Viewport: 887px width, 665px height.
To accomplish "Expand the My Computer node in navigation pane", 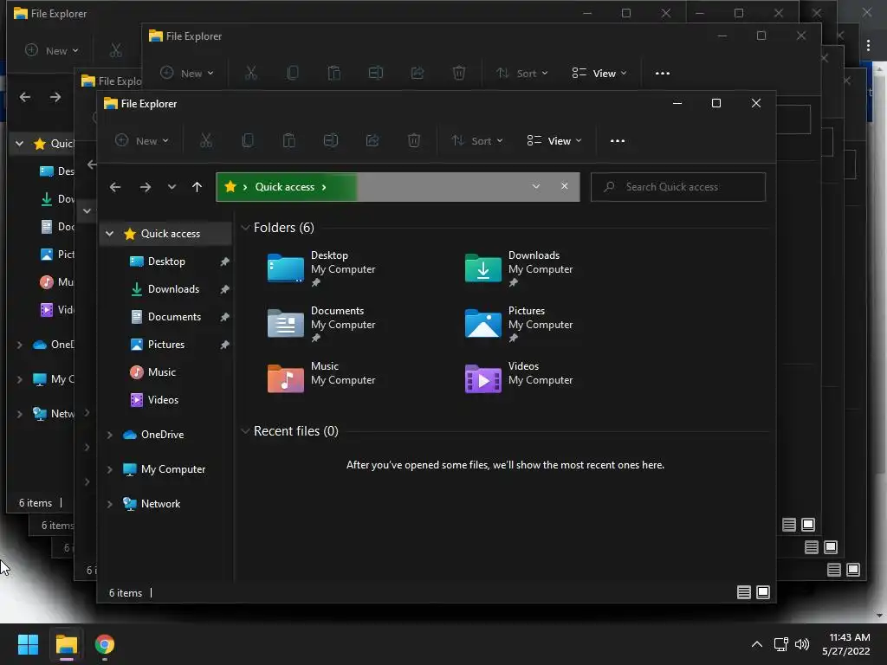I will (110, 469).
